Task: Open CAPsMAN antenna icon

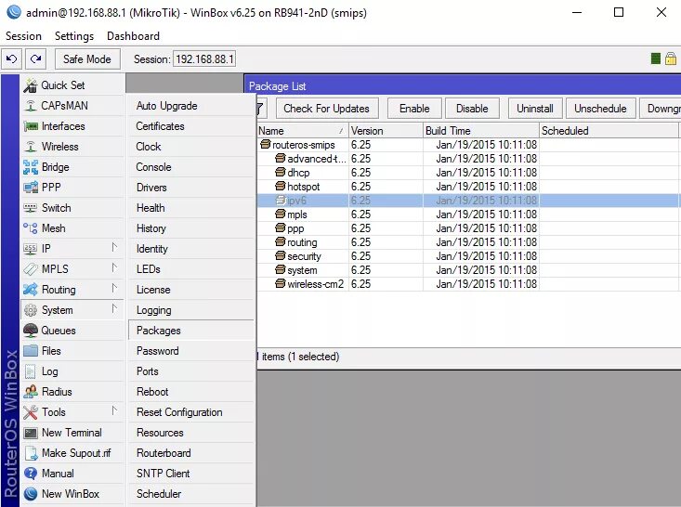Action: [x=31, y=106]
